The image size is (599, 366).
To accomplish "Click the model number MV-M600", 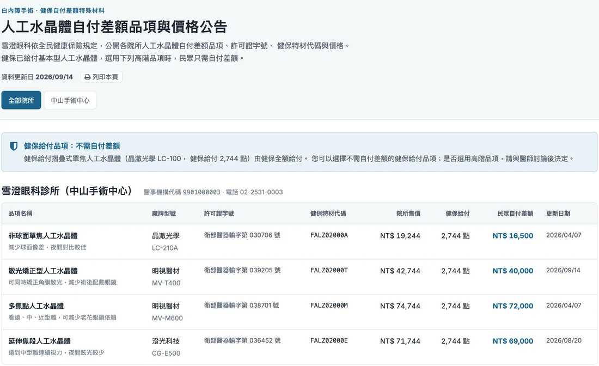I will (167, 318).
